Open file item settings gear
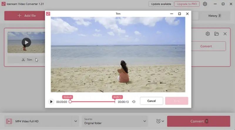 (x=208, y=34)
